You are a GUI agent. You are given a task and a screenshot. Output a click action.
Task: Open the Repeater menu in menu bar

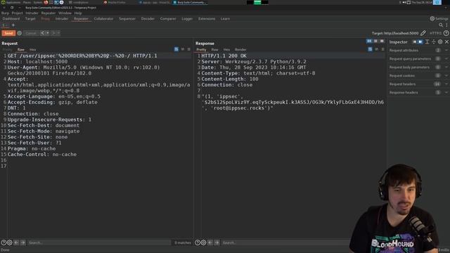[49, 13]
